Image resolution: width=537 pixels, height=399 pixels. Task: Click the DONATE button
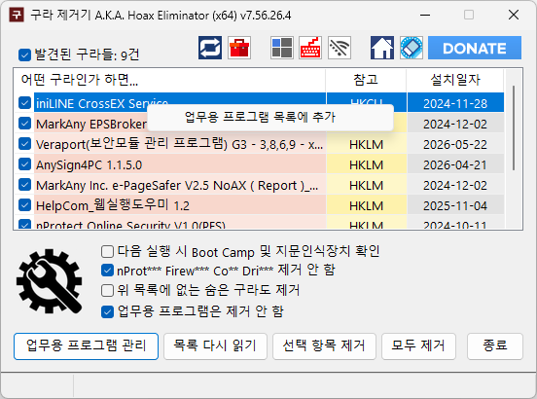coord(475,48)
